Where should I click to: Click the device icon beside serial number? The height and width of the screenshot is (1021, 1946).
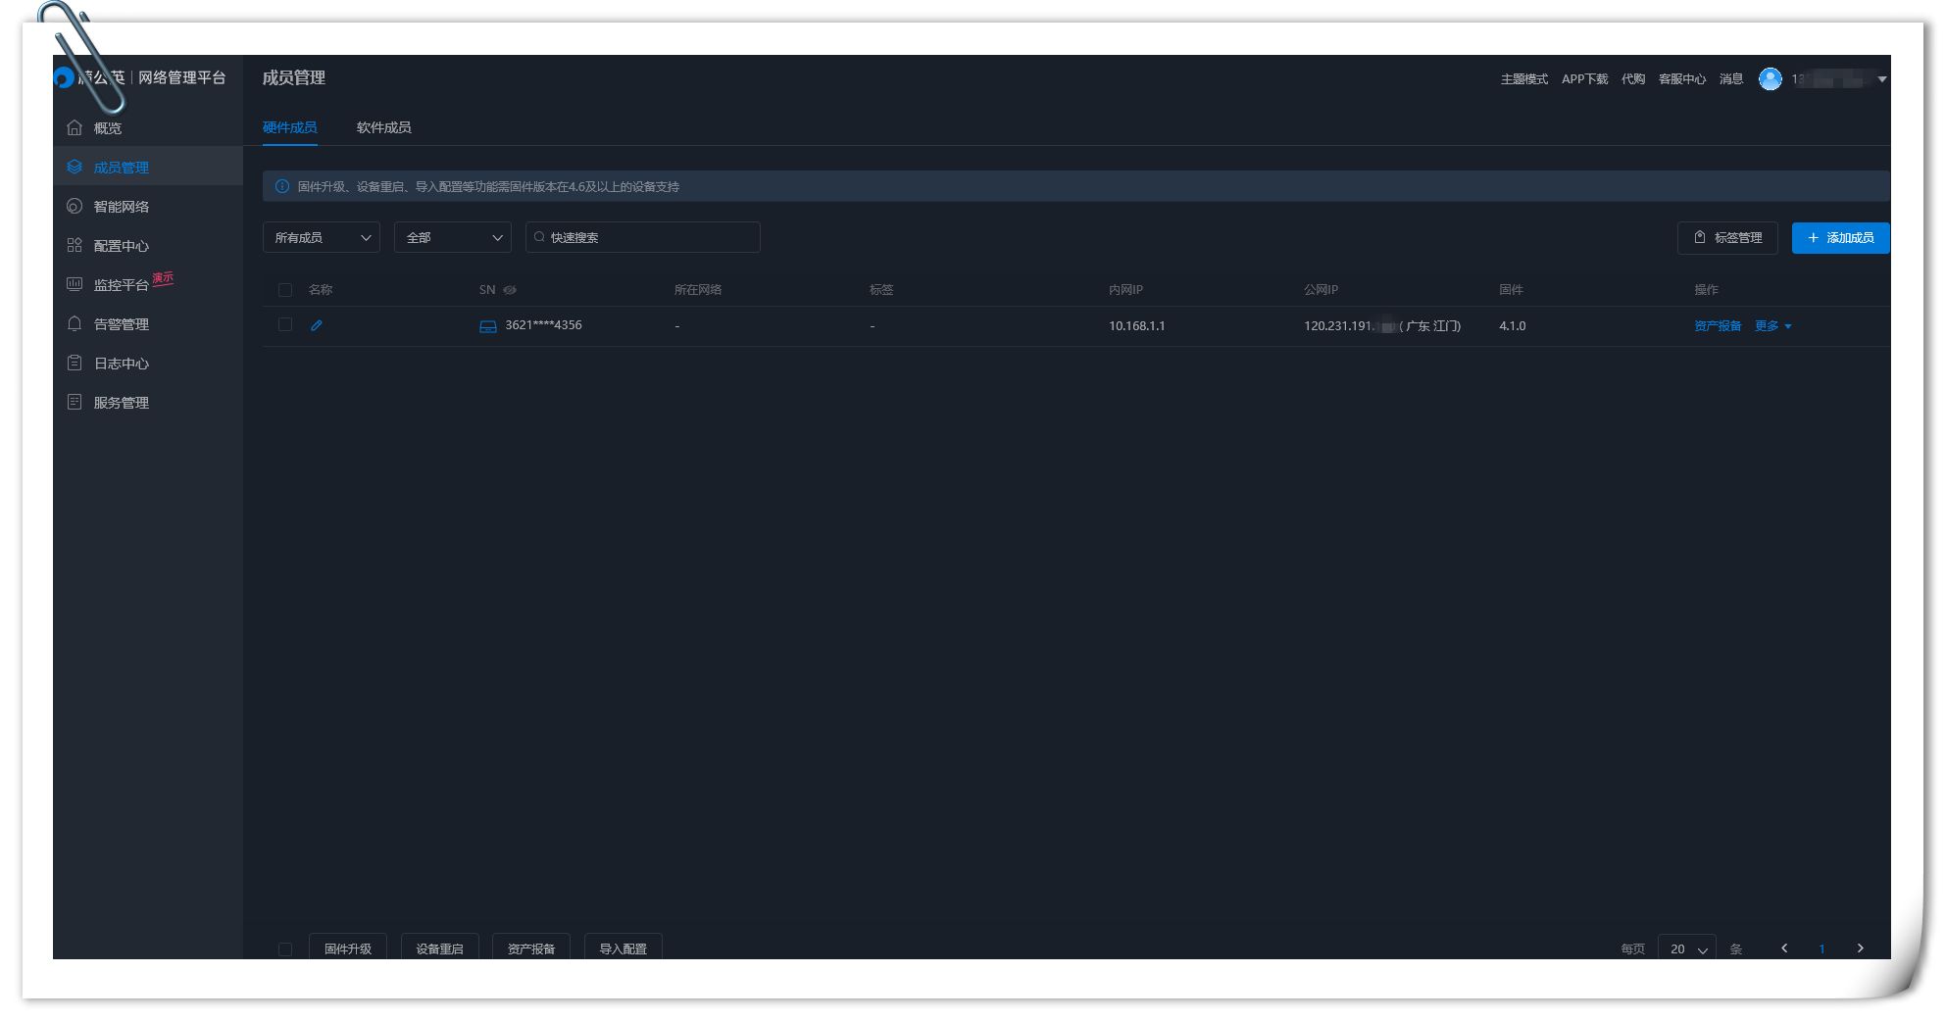[487, 326]
